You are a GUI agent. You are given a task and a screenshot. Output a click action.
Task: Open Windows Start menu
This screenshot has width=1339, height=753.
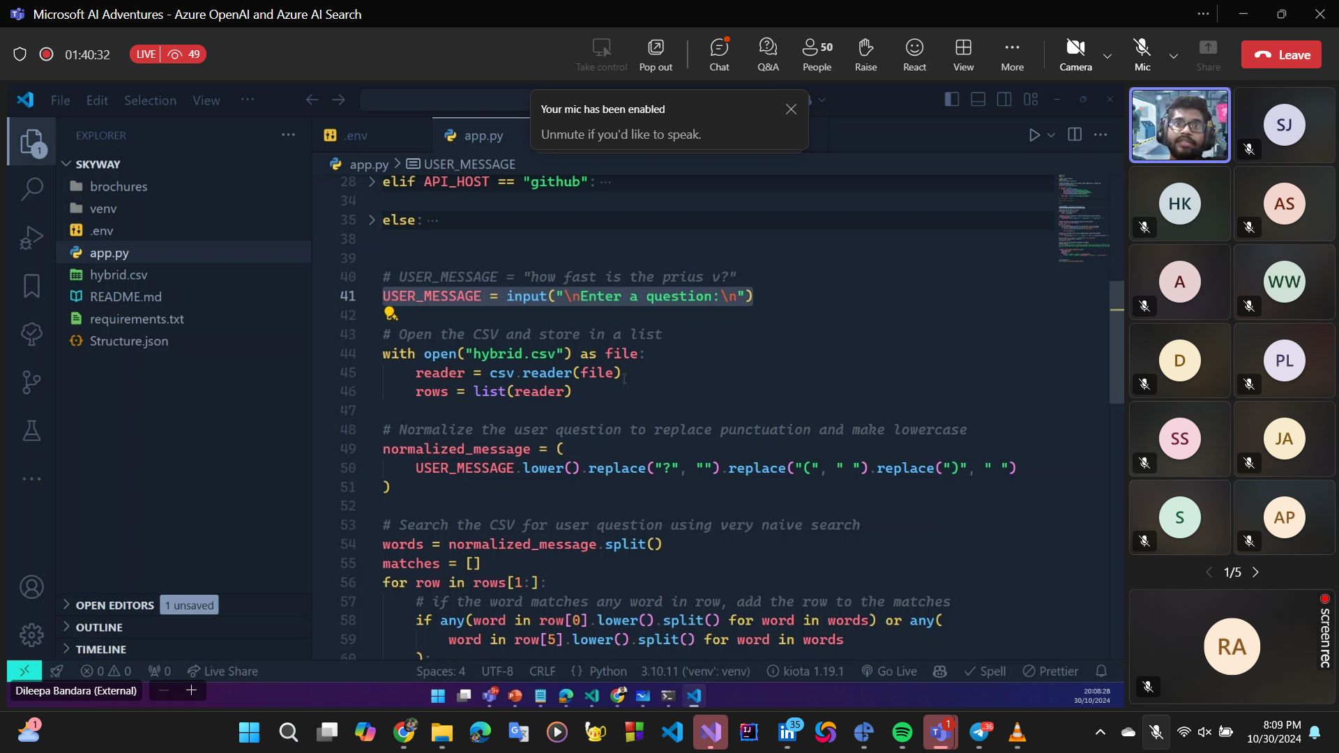(249, 732)
